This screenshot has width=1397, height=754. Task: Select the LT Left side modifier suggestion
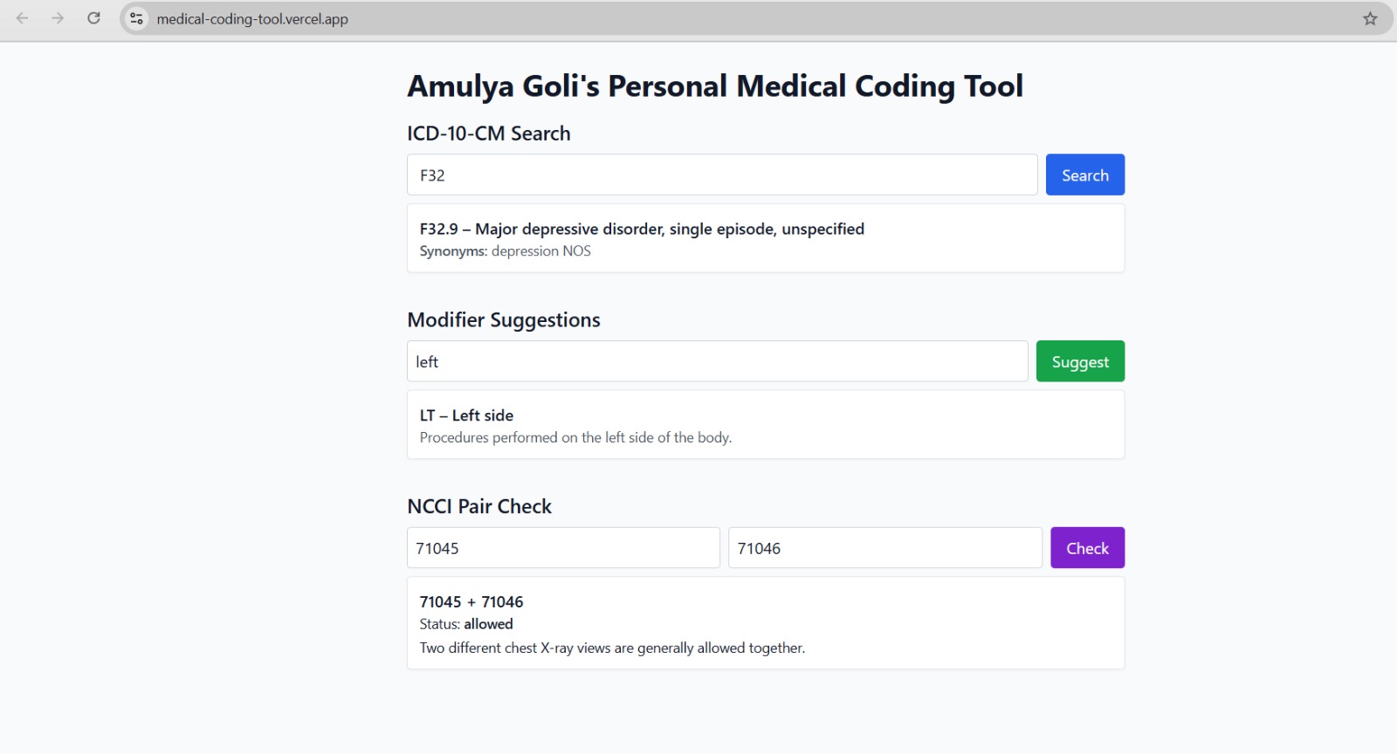pyautogui.click(x=765, y=425)
